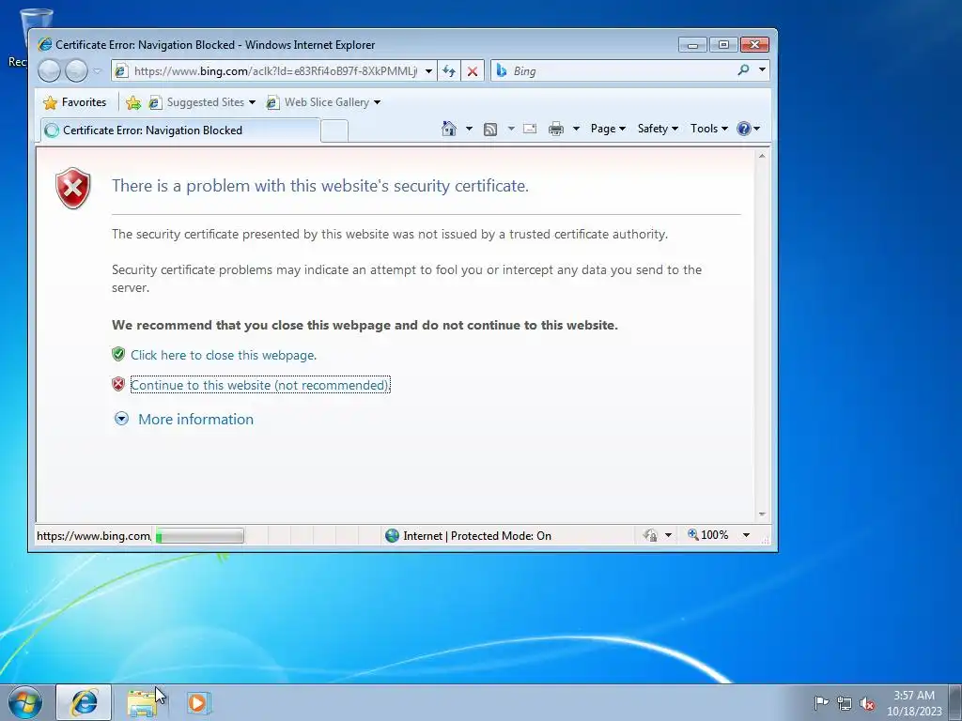962x721 pixels.
Task: Click the Refresh button
Action: (449, 71)
